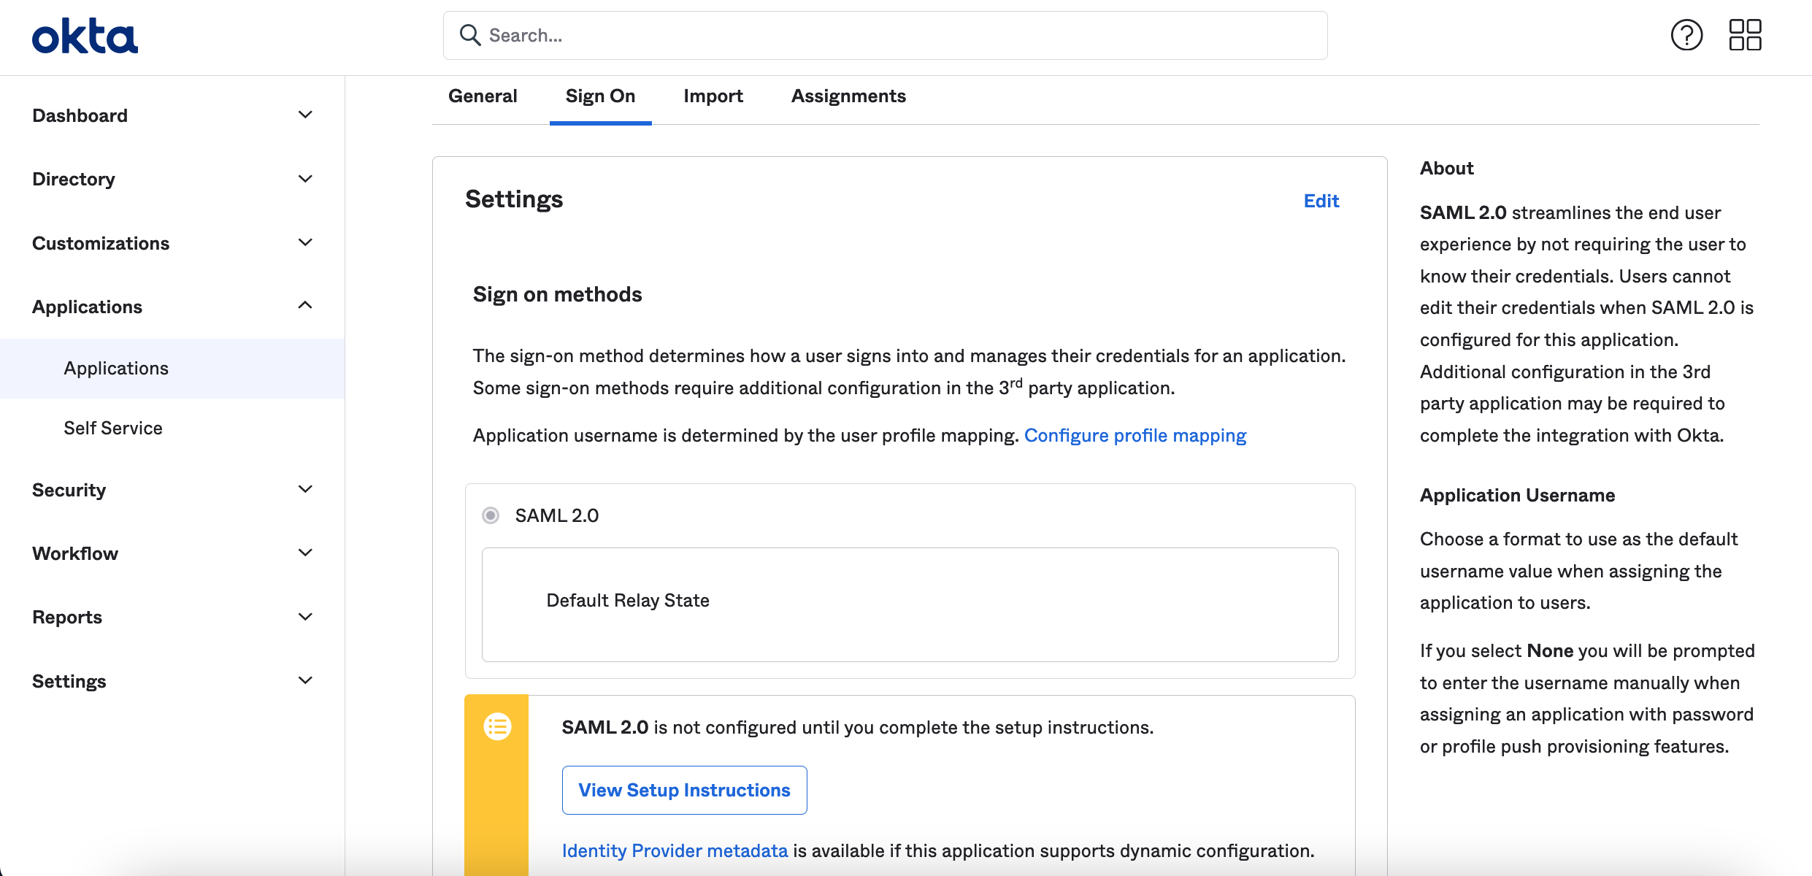The width and height of the screenshot is (1812, 876).
Task: Click the Okta logo
Action: [x=85, y=36]
